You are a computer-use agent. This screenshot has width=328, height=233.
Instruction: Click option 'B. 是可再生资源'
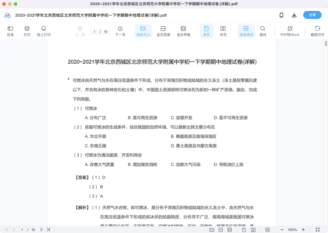click(x=142, y=118)
